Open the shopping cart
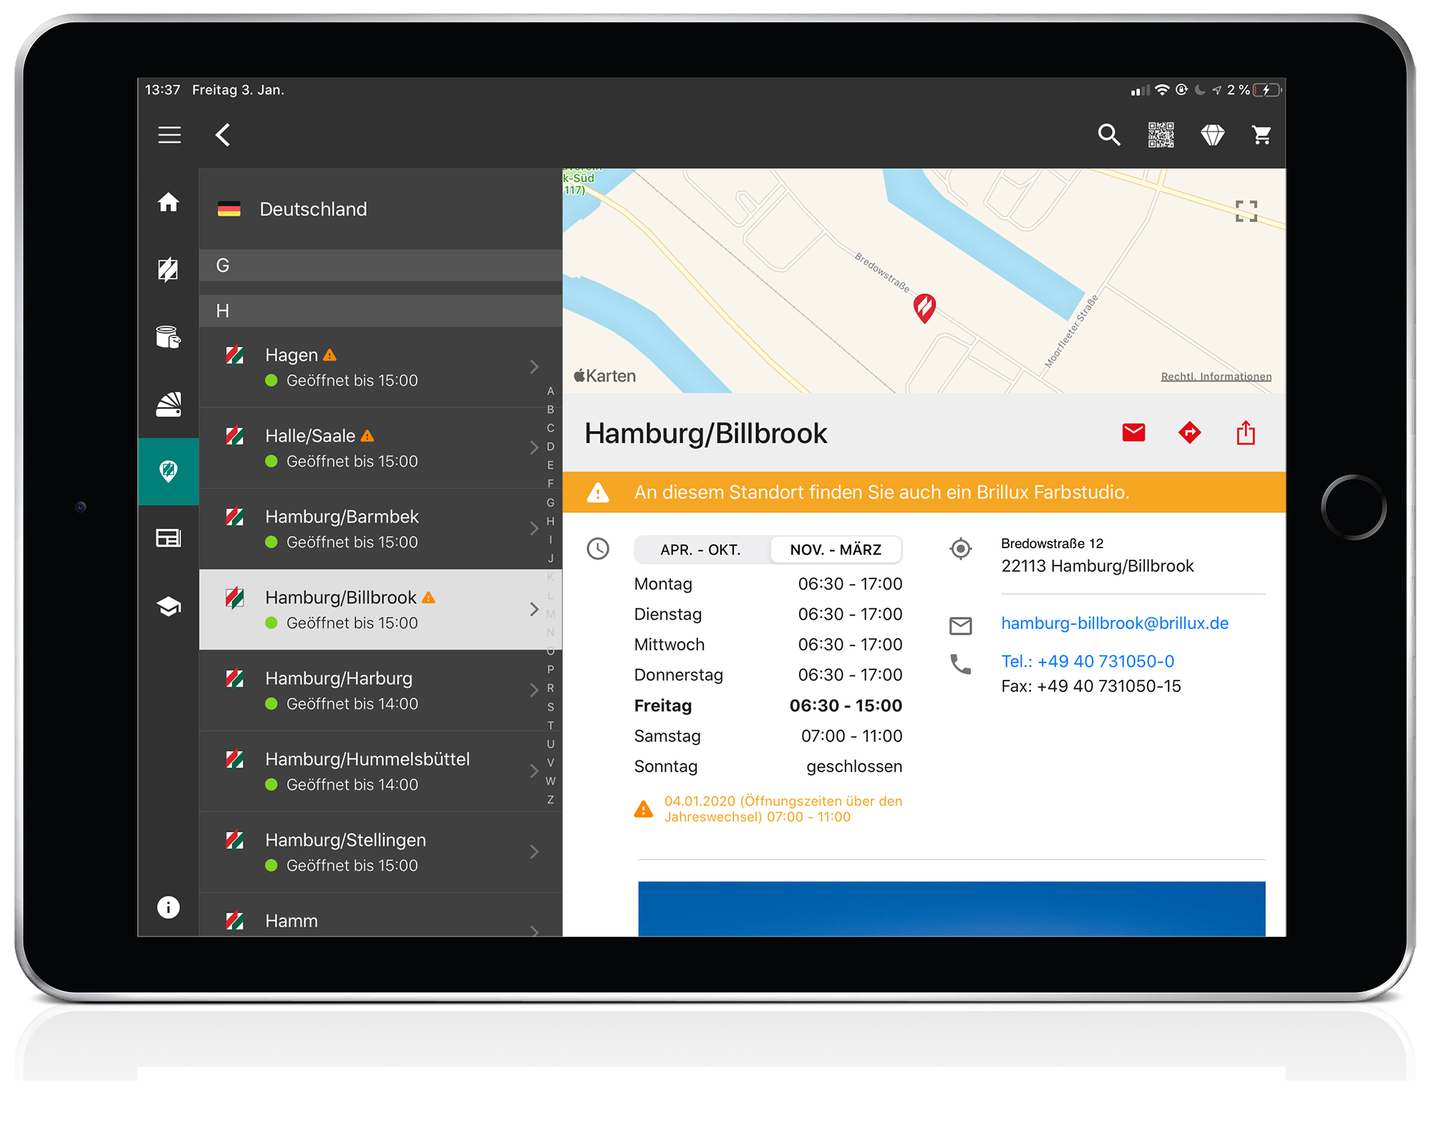Screen dimensions: 1432x1145 coord(1262,135)
